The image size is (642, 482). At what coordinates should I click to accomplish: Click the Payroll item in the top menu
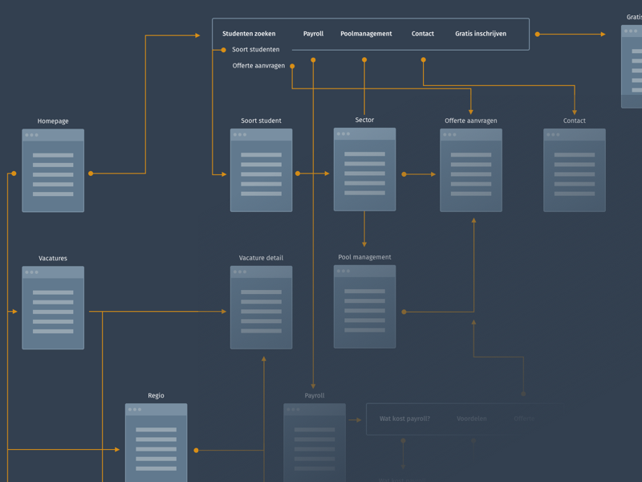[x=313, y=34]
